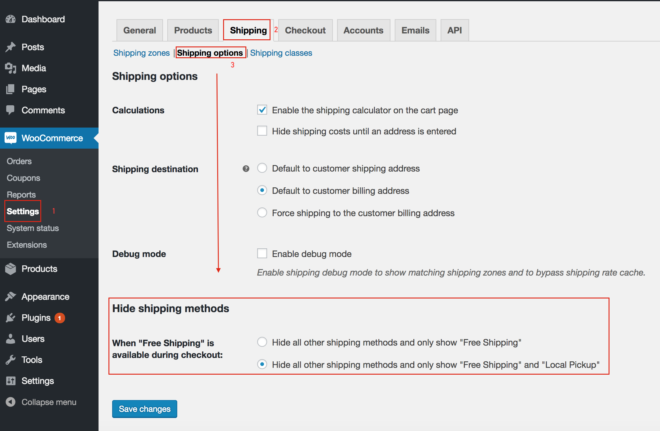Open the Posts menu label
The image size is (660, 431).
[x=33, y=47]
